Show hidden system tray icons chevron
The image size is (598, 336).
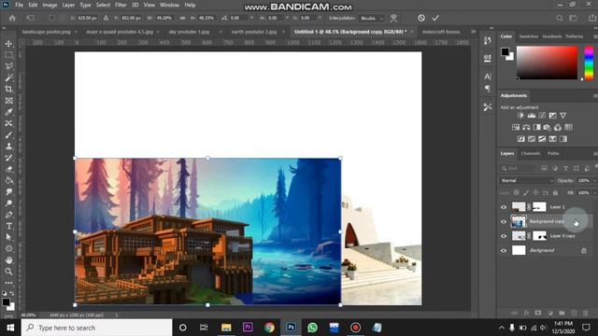501,328
